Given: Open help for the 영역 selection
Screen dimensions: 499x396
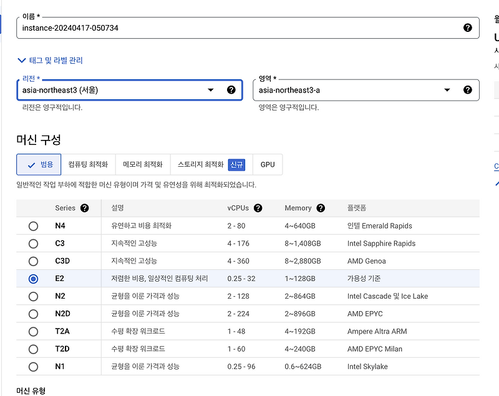Looking at the screenshot, I should point(468,89).
